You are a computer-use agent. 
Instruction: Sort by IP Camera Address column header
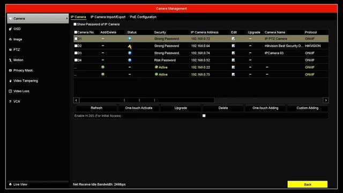[x=205, y=32]
